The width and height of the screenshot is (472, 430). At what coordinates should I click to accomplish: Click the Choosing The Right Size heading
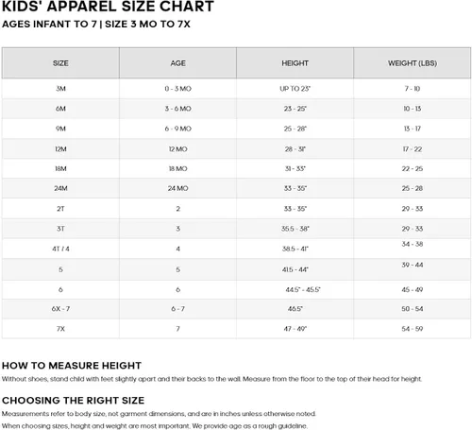(x=73, y=400)
